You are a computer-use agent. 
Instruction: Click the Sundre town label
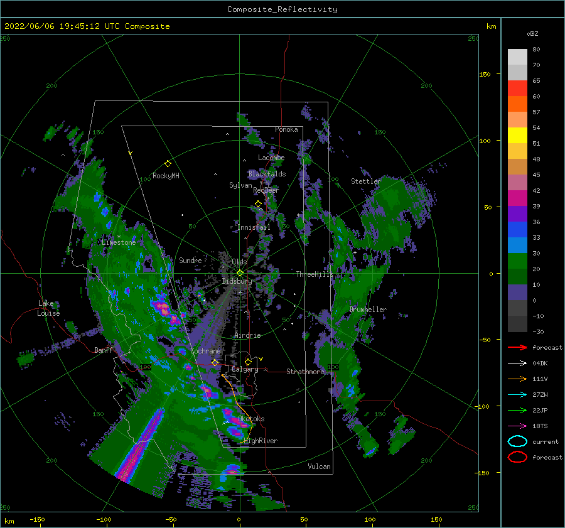(x=190, y=260)
